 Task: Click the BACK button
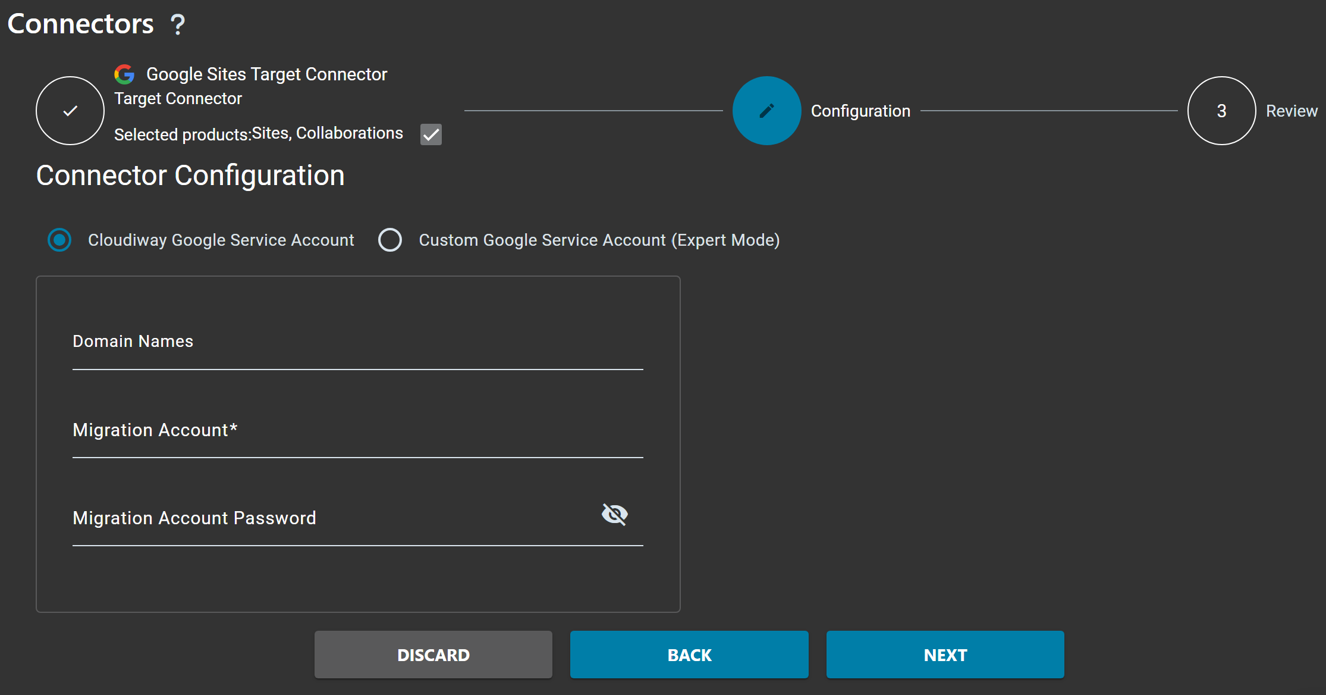[689, 655]
